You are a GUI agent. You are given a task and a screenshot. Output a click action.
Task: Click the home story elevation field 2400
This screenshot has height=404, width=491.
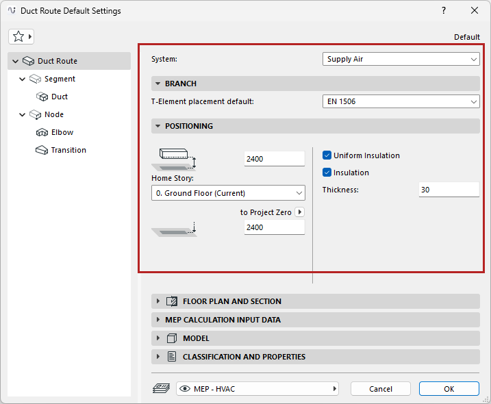[275, 159]
